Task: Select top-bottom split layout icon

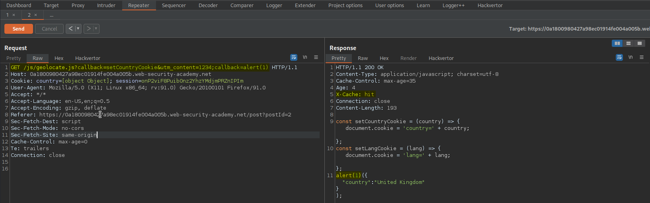Action: (629, 43)
